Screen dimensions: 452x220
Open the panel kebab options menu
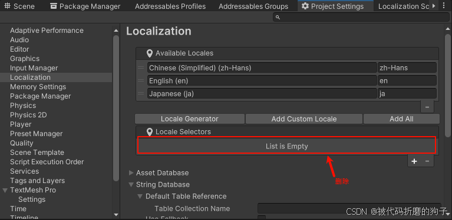(x=444, y=6)
